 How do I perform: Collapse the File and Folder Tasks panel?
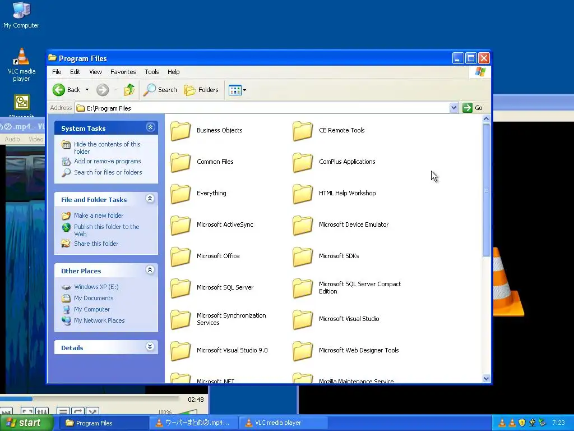pyautogui.click(x=150, y=199)
